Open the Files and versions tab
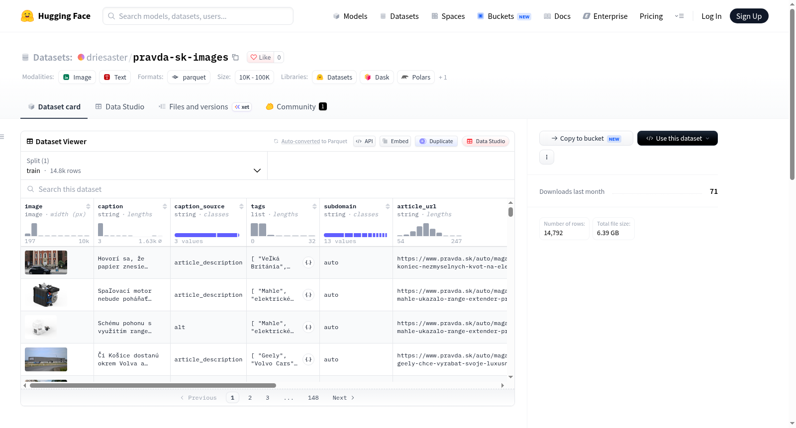Image resolution: width=796 pixels, height=428 pixels. 205,107
